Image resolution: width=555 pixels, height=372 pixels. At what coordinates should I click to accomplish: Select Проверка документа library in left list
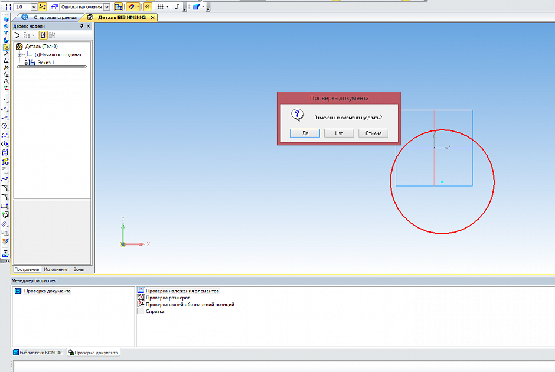(47, 291)
